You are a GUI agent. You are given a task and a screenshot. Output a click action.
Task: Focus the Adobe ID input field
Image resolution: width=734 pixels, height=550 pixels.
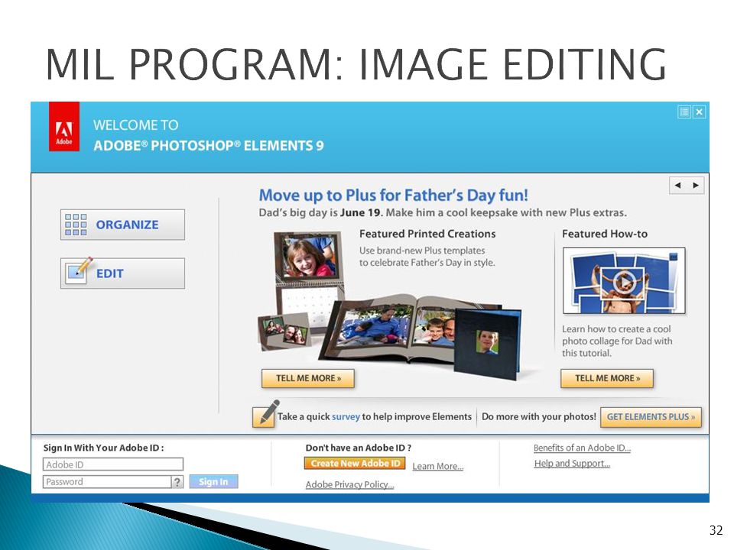(113, 464)
